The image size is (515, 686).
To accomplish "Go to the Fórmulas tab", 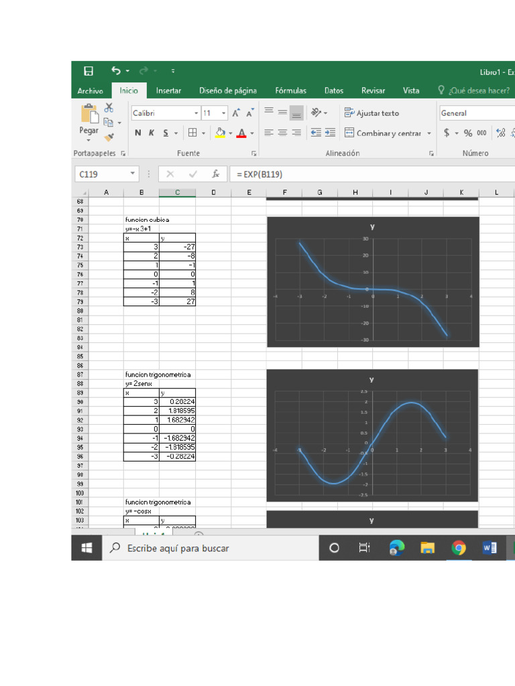I will point(290,90).
